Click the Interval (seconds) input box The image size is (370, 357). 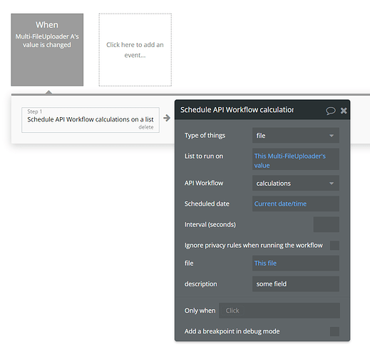pos(327,224)
